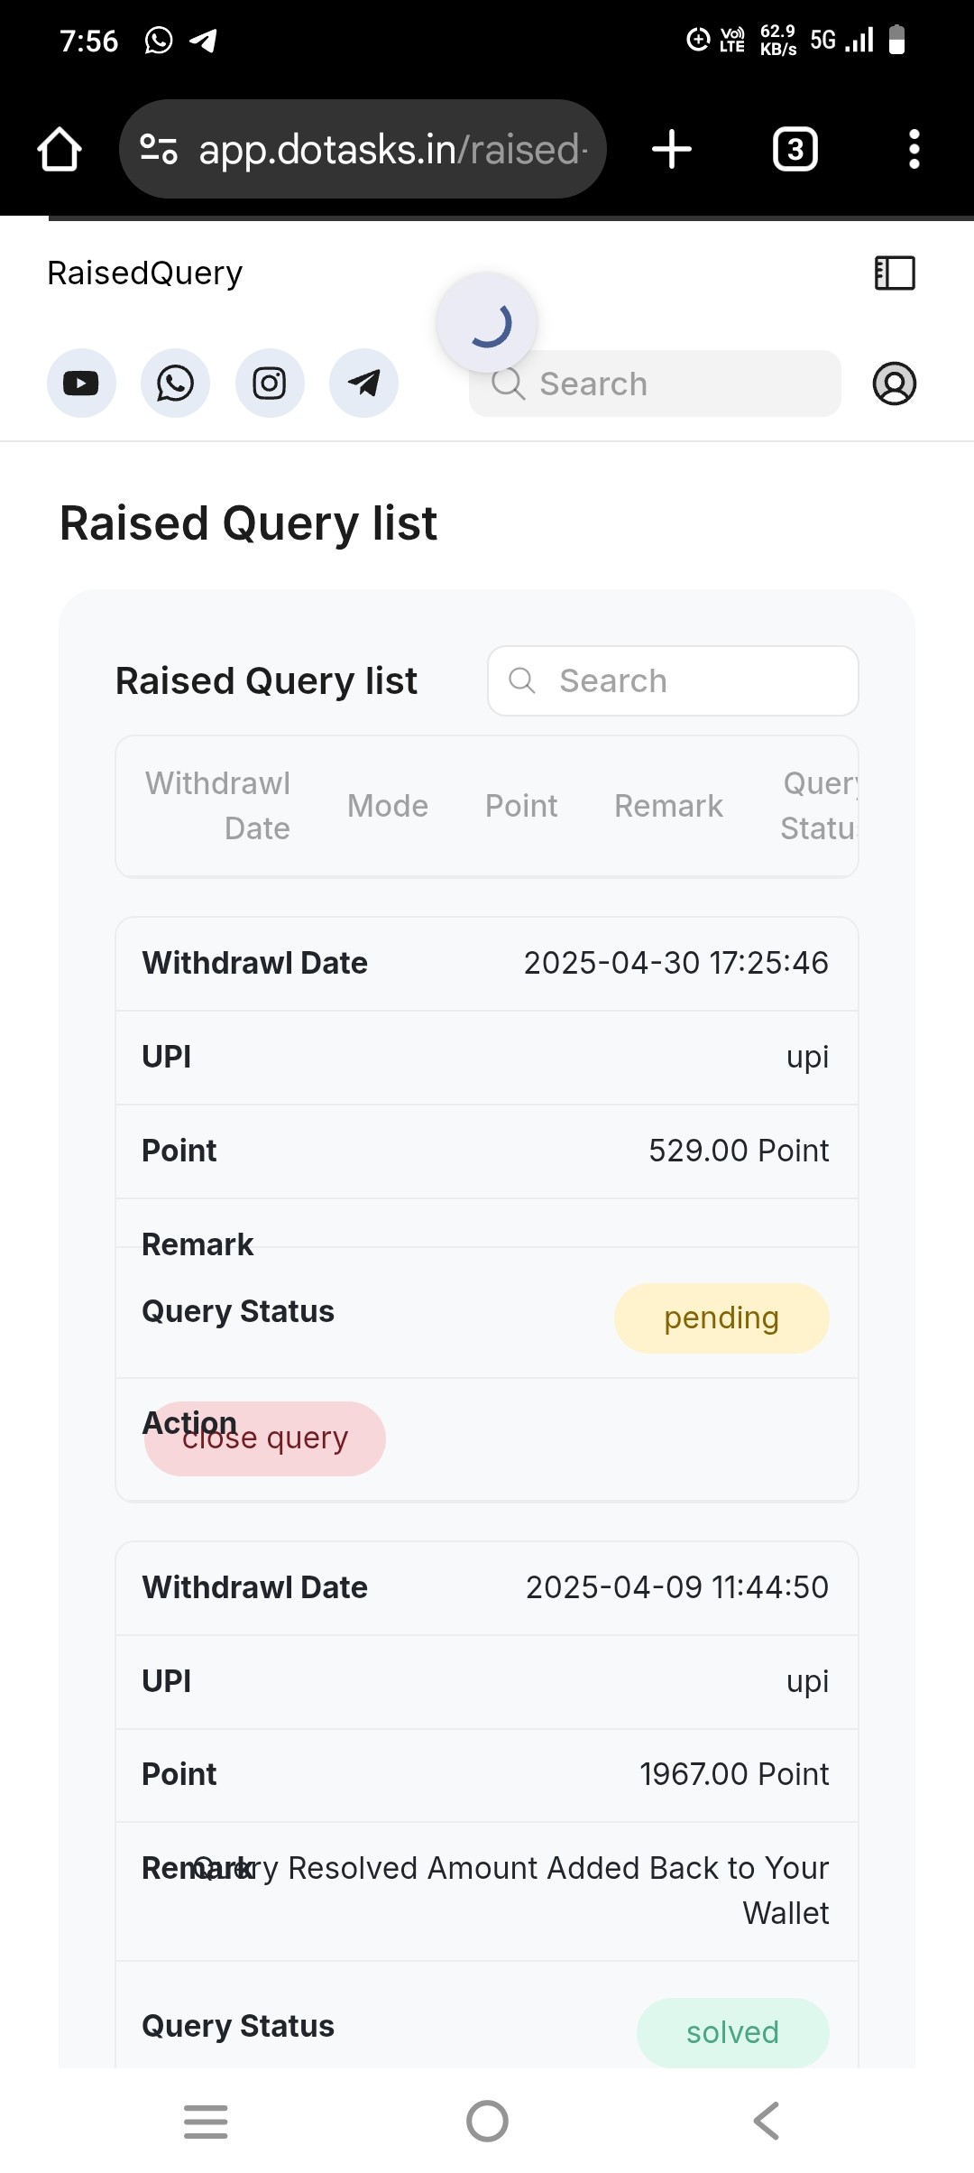Image resolution: width=974 pixels, height=2173 pixels.
Task: Open the YouTube social link icon
Action: (81, 384)
